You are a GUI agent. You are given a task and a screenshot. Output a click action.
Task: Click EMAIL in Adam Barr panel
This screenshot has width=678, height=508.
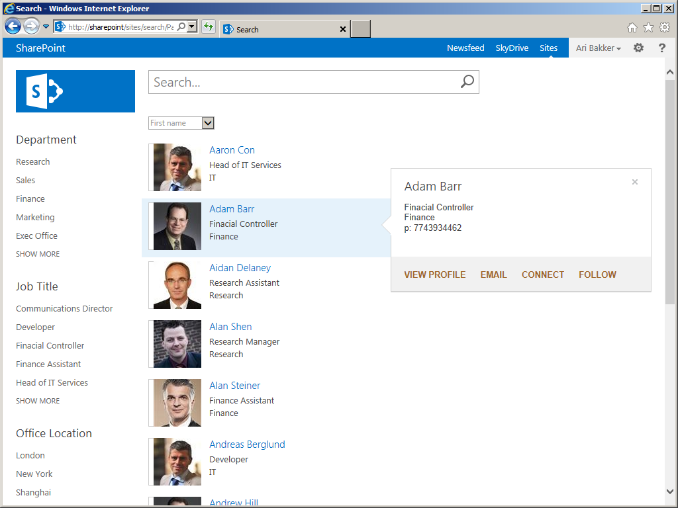pos(493,275)
